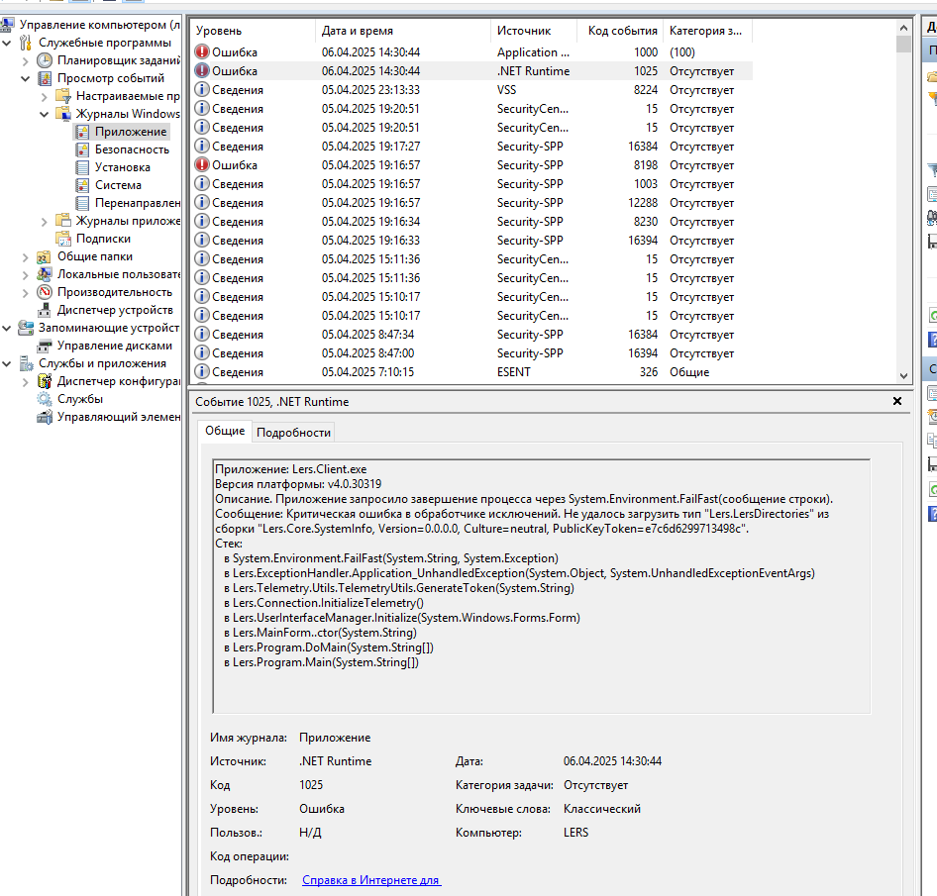Select Службы in the tree
This screenshot has height=896, width=937.
click(x=80, y=399)
